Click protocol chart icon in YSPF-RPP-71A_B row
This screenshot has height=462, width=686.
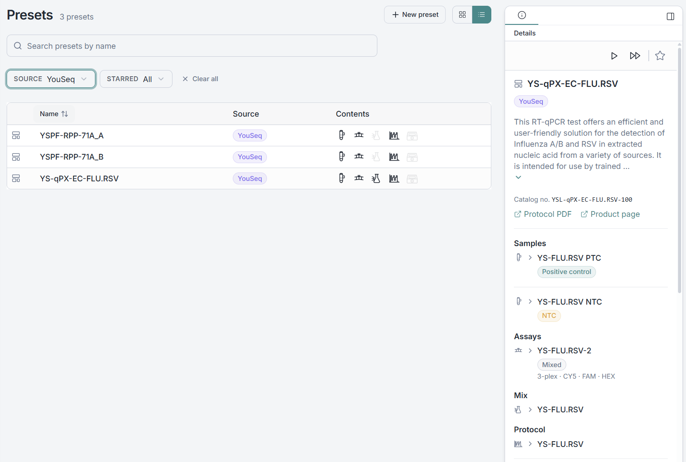click(x=394, y=157)
